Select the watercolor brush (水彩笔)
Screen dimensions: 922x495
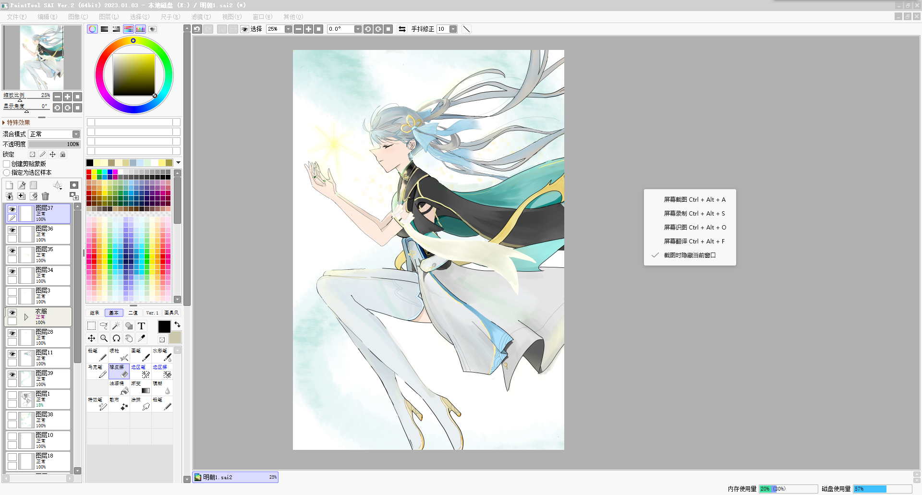click(x=162, y=355)
